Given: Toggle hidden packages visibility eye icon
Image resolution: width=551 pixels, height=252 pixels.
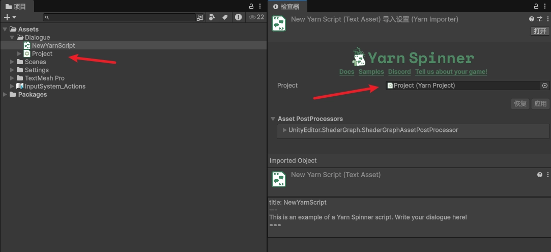Looking at the screenshot, I should click(256, 17).
